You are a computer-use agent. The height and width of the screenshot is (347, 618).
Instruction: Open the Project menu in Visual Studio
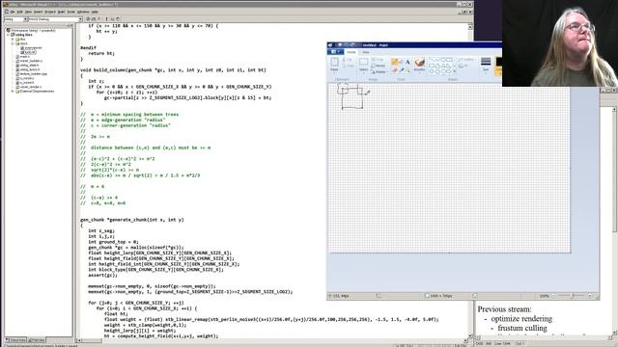50,12
